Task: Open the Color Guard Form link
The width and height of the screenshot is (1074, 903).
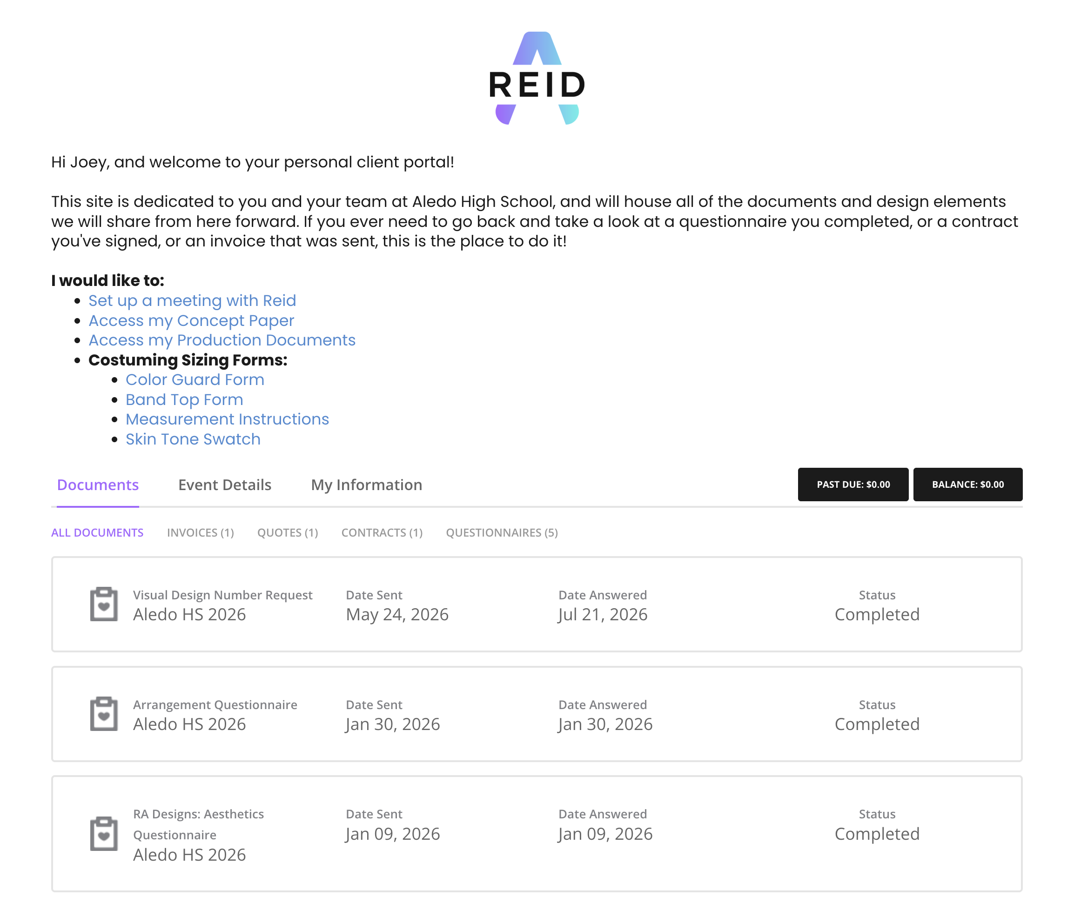Action: (195, 379)
